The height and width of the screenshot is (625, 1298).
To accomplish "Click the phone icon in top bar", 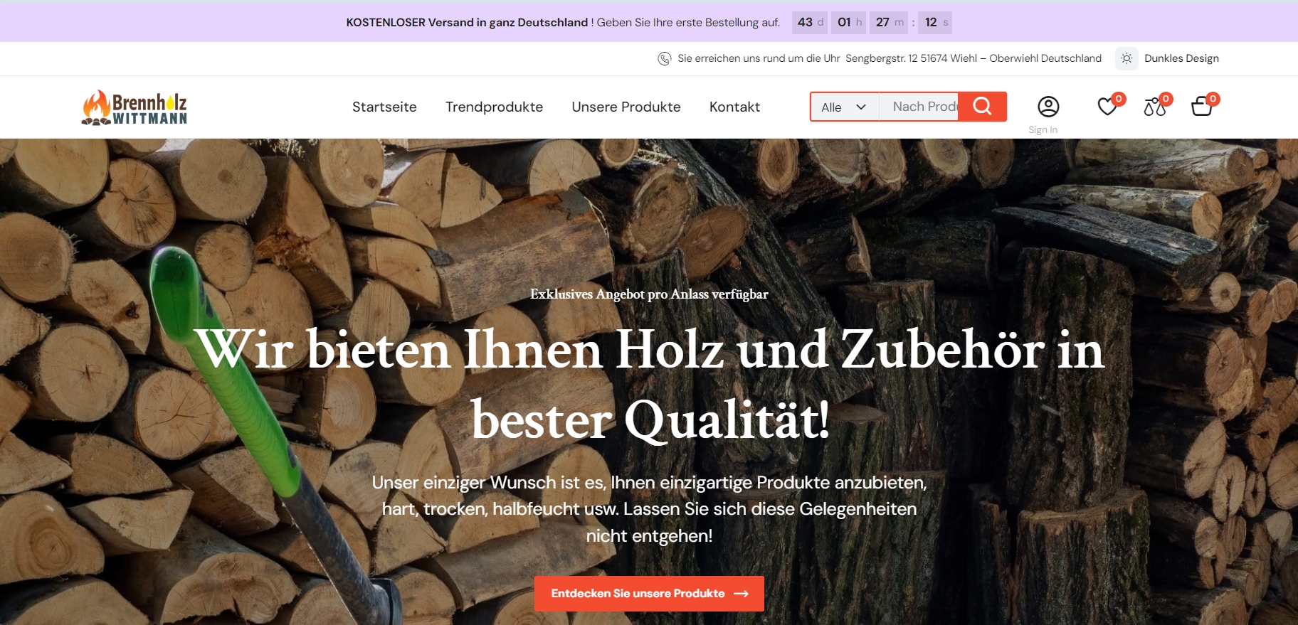I will pos(664,58).
